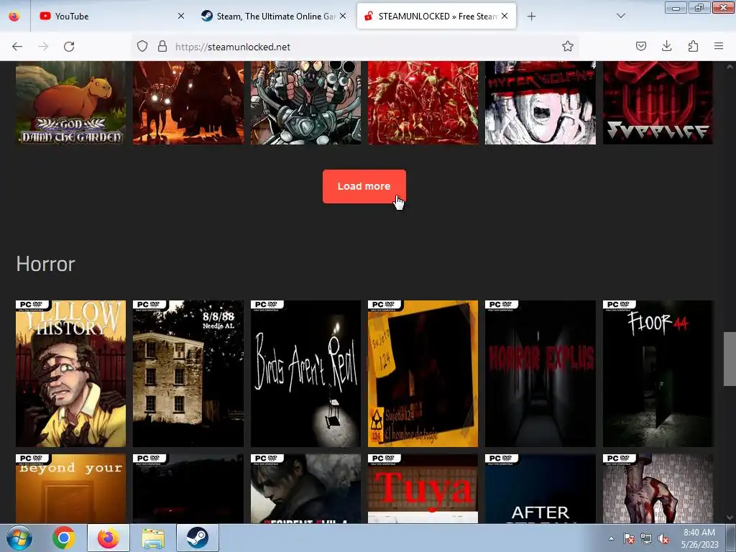
Task: Click the scrollbar up arrow
Action: (x=730, y=67)
